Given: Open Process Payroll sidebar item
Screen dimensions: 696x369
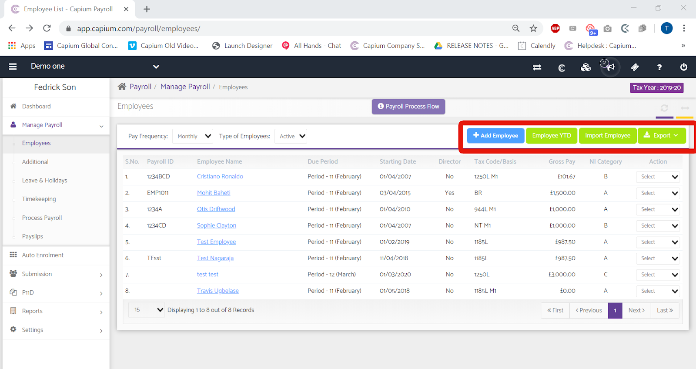Looking at the screenshot, I should (x=42, y=218).
